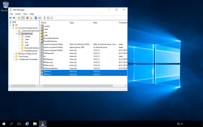203x127 pixels.
Task: Select the DNS root node in the tree
Action: coord(14,22)
